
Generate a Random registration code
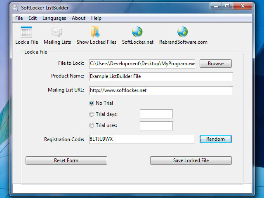tap(216, 139)
